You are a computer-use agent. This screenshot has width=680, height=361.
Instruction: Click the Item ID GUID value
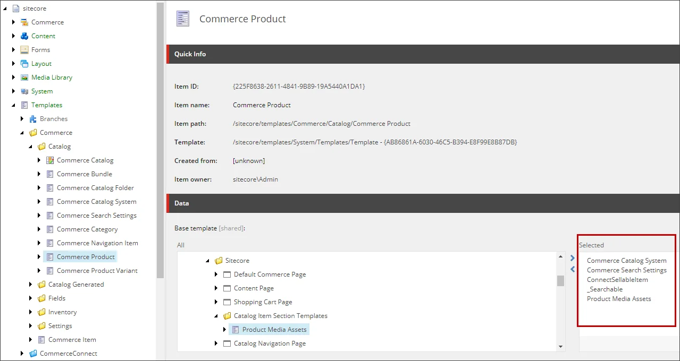[x=299, y=86]
